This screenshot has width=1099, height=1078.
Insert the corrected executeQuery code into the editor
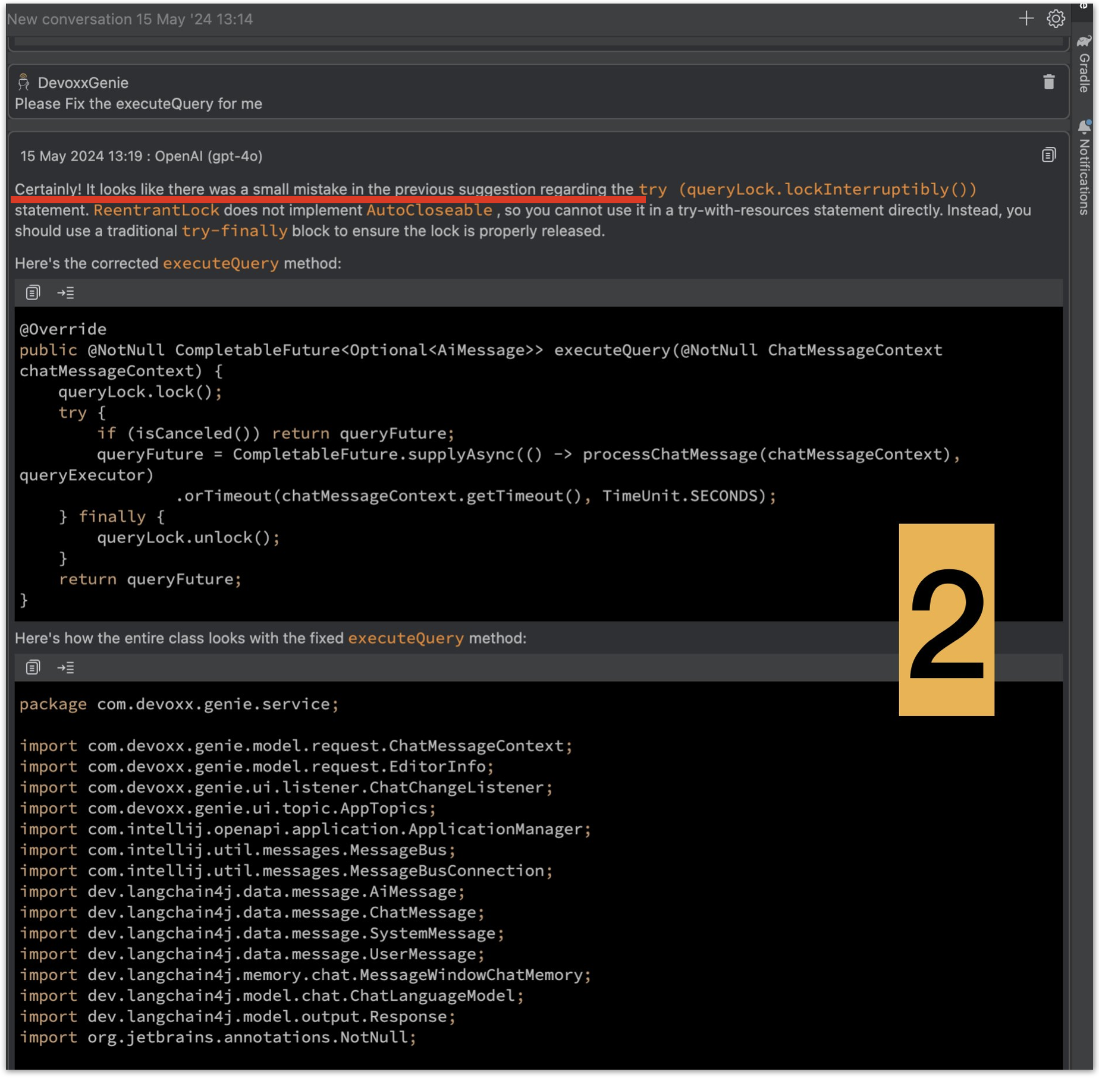pyautogui.click(x=67, y=292)
